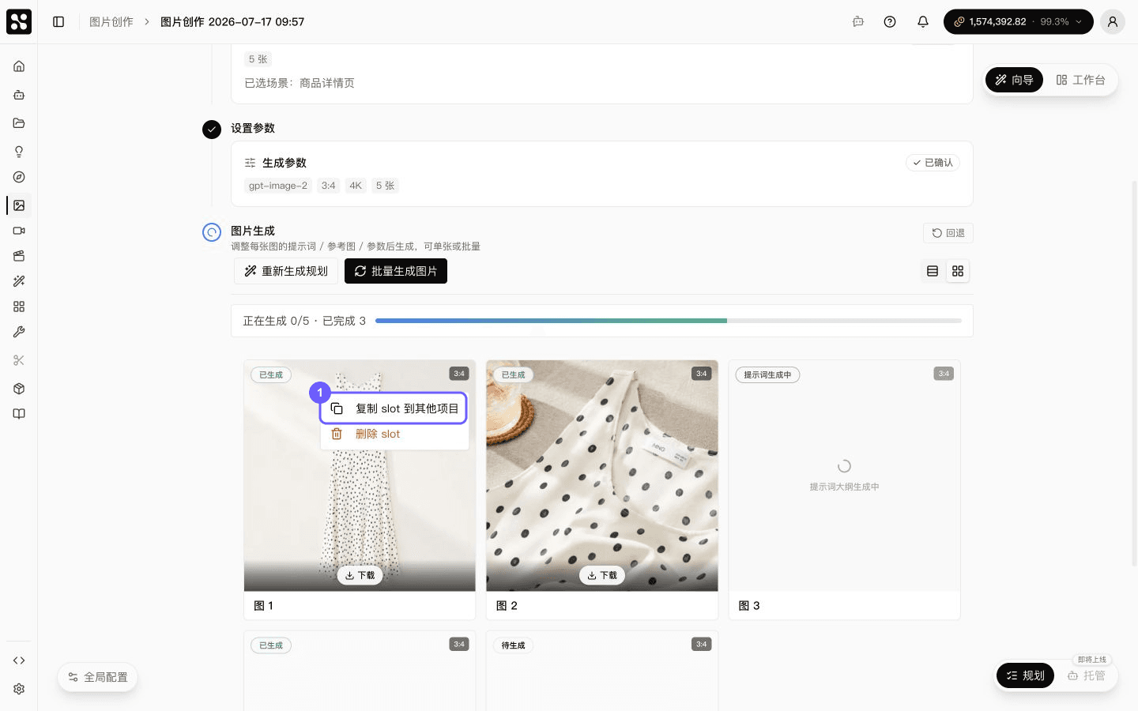1138x711 pixels.
Task: Click 提示词生成中 badge on 图 3
Action: point(767,374)
